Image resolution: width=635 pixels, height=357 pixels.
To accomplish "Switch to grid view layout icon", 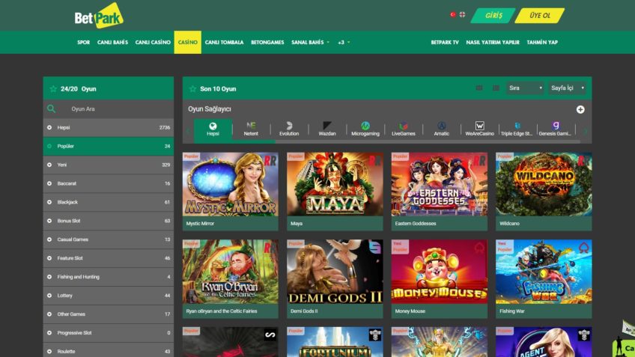I will click(479, 88).
